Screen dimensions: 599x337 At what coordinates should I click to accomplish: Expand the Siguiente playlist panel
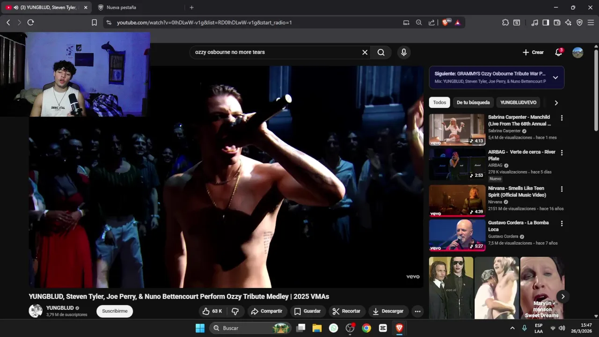(x=555, y=78)
